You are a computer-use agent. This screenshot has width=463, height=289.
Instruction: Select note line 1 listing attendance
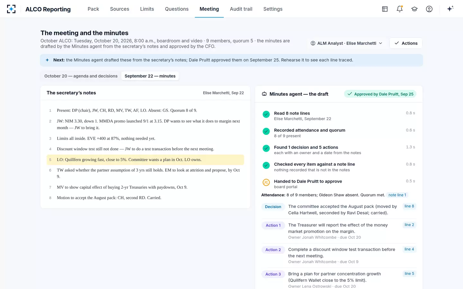click(145, 110)
